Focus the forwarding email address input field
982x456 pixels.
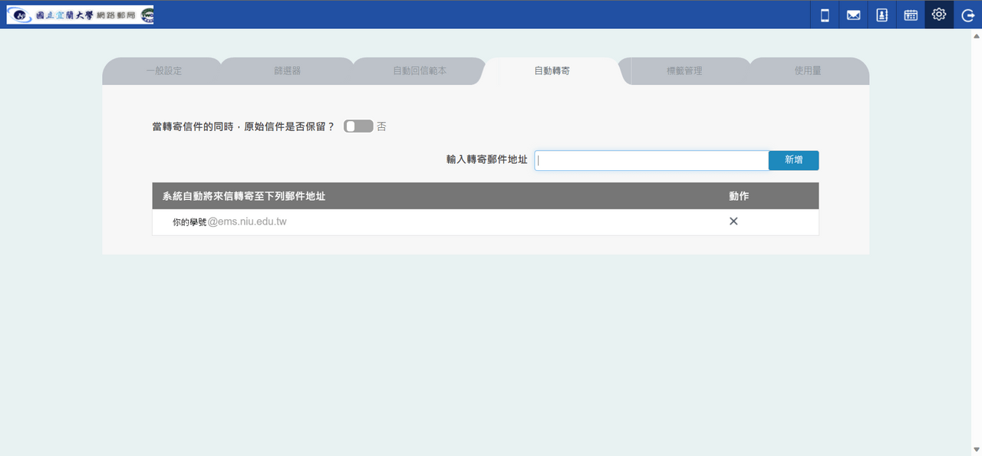pos(651,160)
